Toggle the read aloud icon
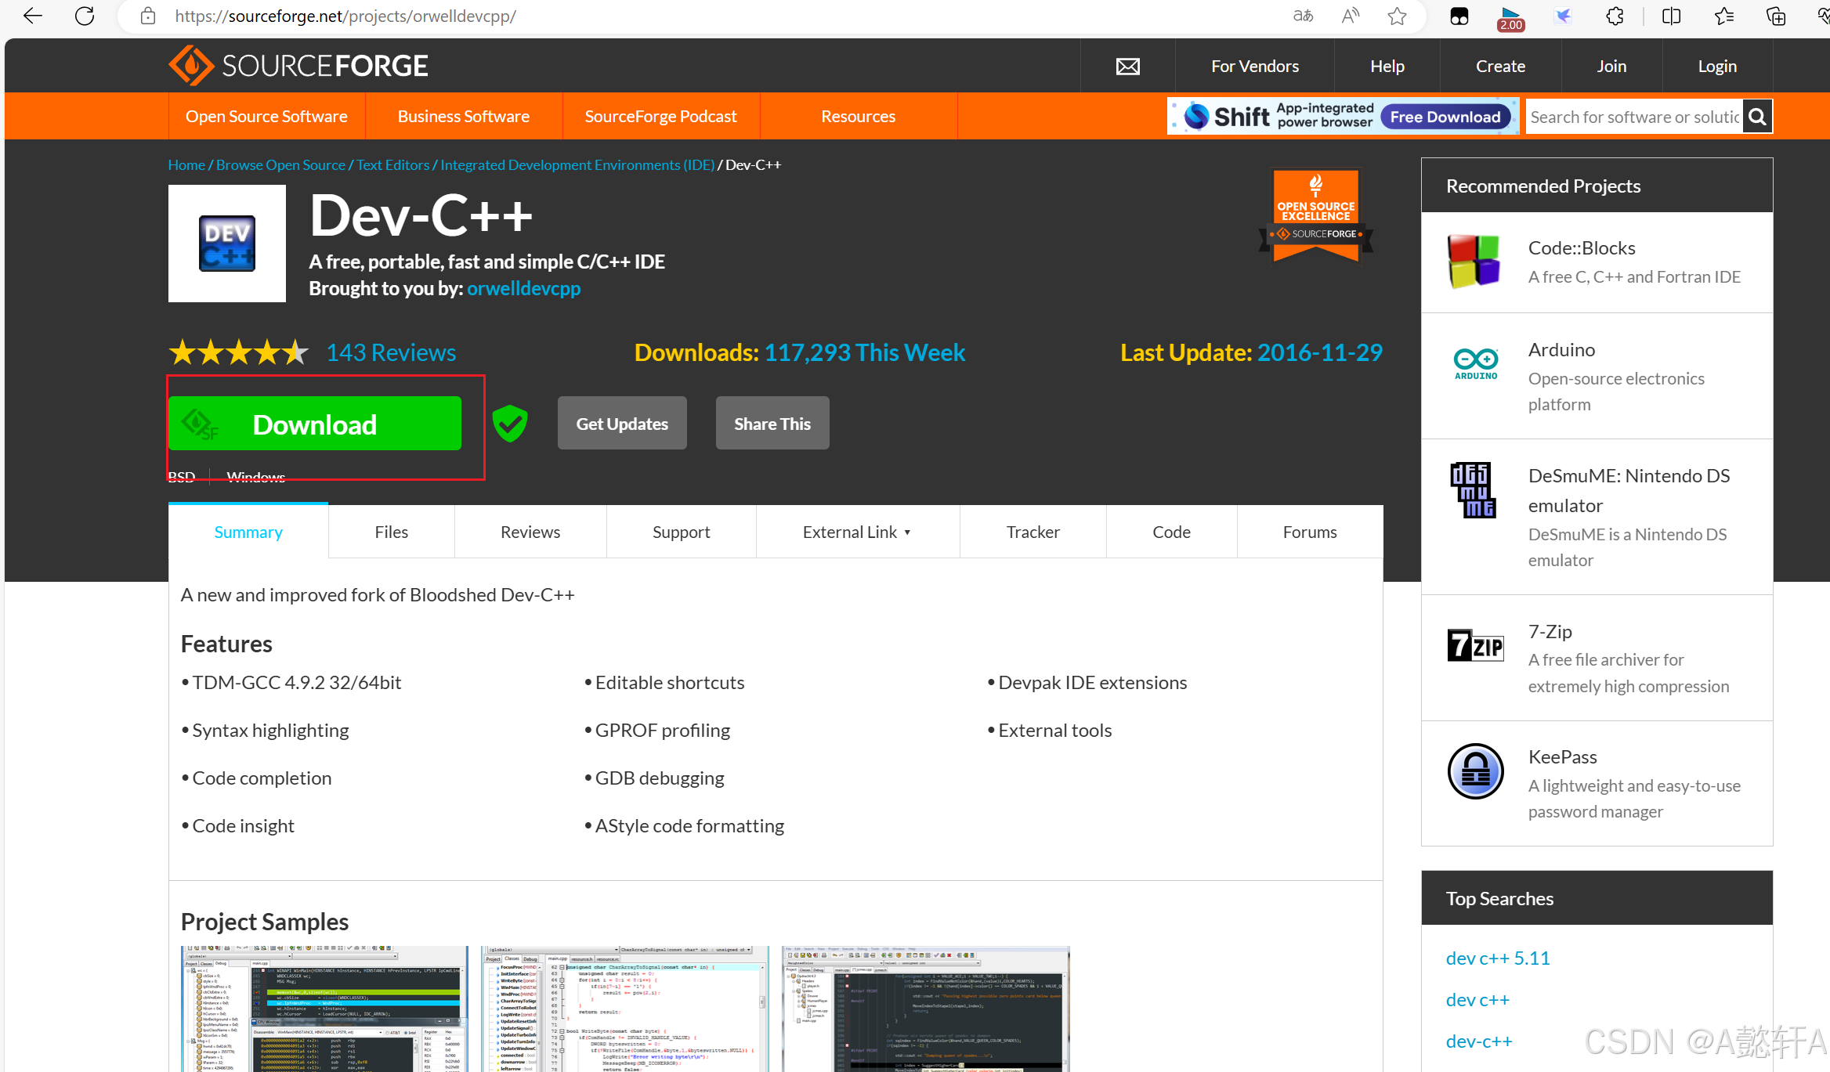Image resolution: width=1830 pixels, height=1072 pixels. tap(1350, 16)
